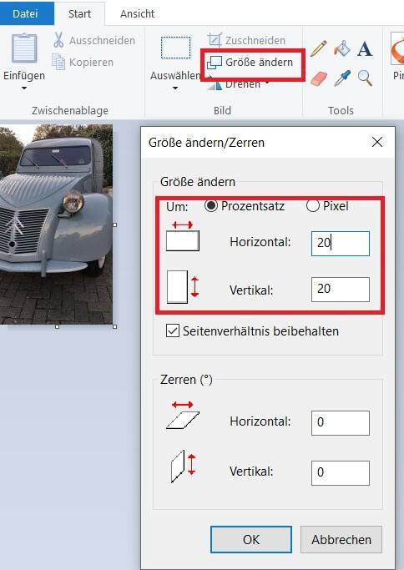404x570 pixels.
Task: Close the Größe ändern/Zerren dialog
Action: coord(377,142)
